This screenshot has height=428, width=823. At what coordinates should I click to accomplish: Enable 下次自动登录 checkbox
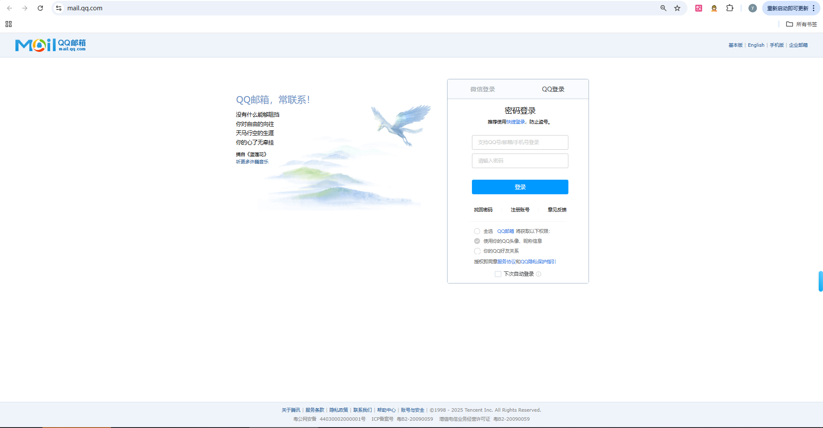pyautogui.click(x=498, y=274)
